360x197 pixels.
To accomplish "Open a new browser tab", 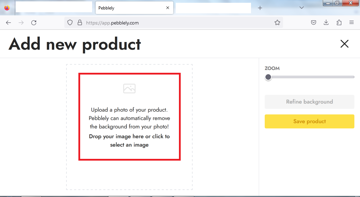I will [x=260, y=8].
